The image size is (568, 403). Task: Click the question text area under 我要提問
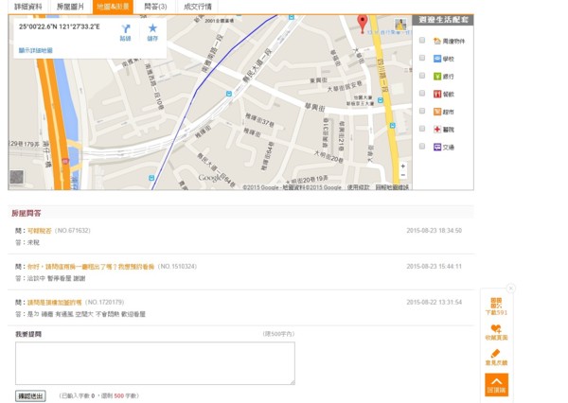[x=154, y=363]
